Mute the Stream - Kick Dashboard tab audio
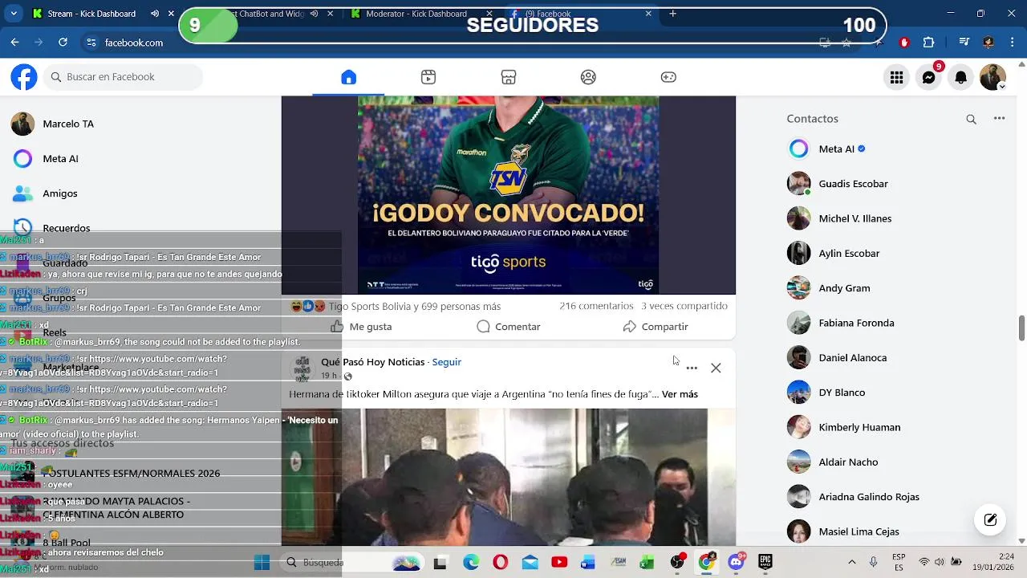This screenshot has width=1027, height=578. [155, 14]
